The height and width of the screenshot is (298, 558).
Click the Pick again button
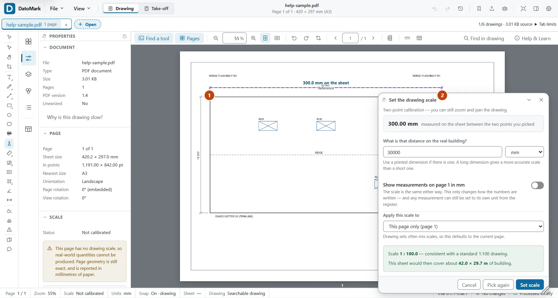pos(498,285)
